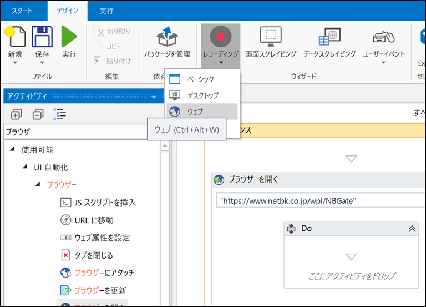Viewport: 426px width, 307px height.
Task: Click the Collapse All icon in Activities panel
Action: [38, 114]
